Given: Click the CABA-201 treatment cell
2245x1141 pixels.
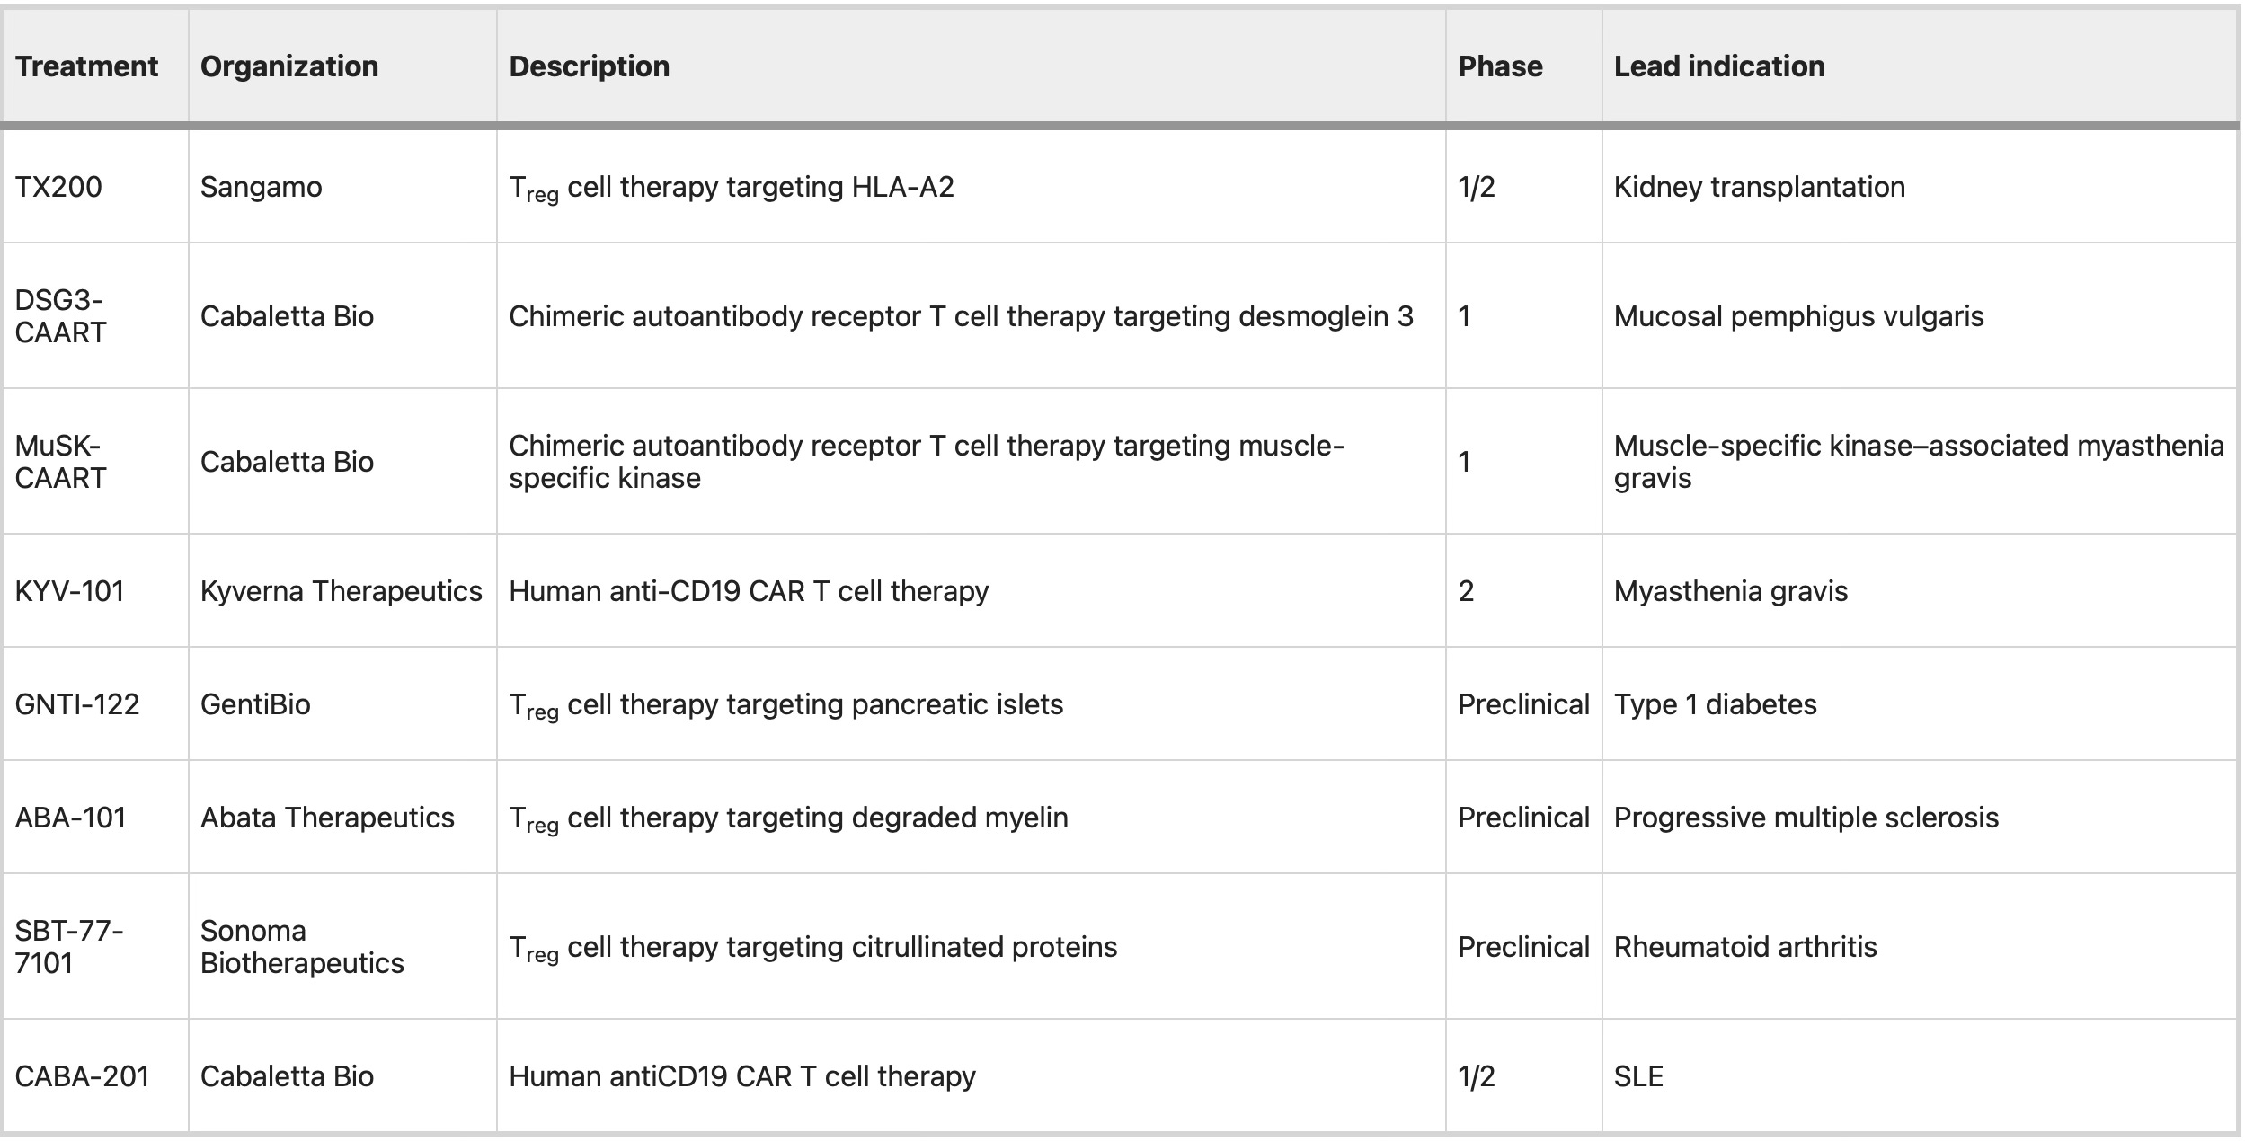Looking at the screenshot, I should click(x=82, y=1076).
